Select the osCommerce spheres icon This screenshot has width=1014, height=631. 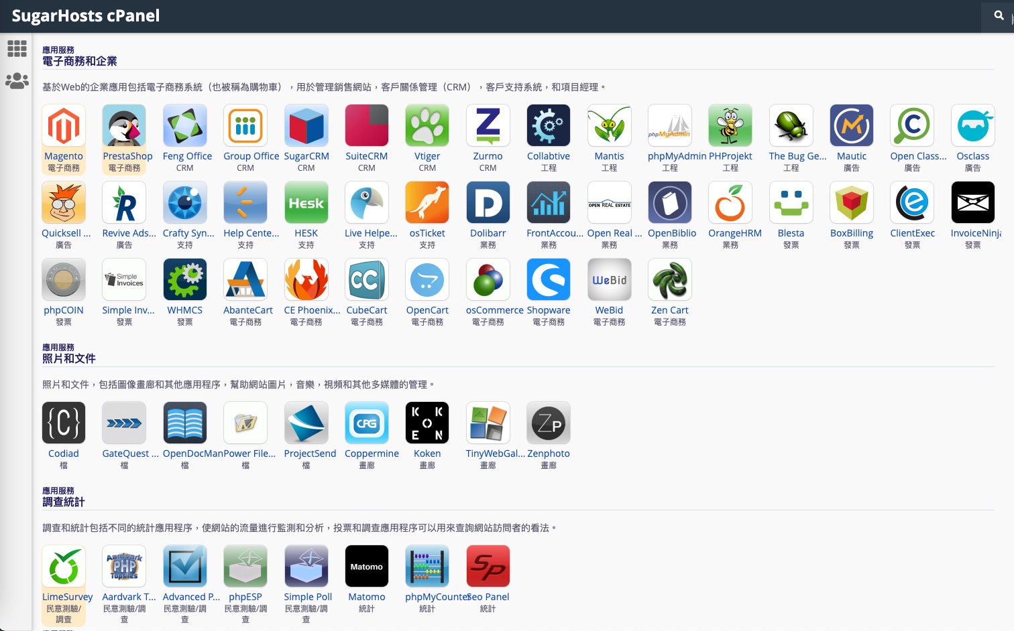point(488,279)
